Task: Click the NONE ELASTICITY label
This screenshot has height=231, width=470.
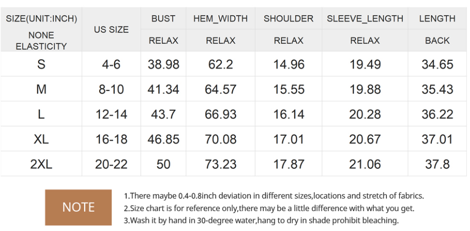Action: (x=41, y=41)
